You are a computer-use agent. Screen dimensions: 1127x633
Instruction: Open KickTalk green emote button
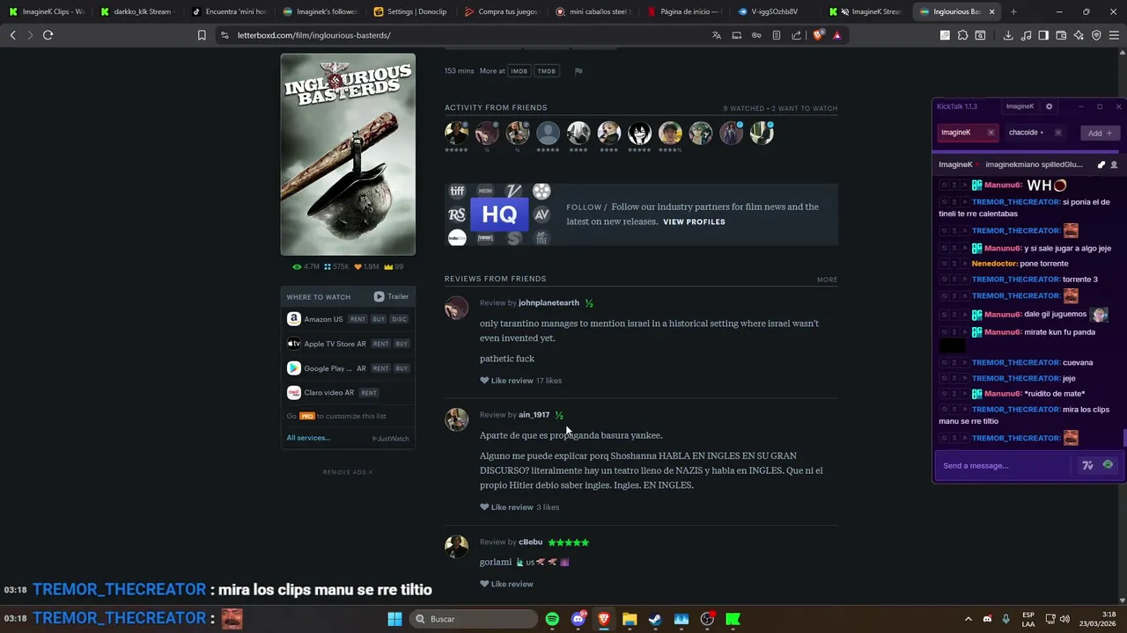1108,465
